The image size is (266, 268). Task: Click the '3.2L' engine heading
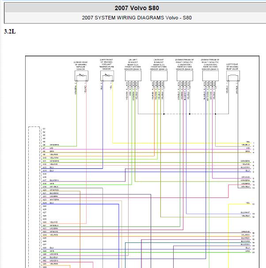pos(10,31)
